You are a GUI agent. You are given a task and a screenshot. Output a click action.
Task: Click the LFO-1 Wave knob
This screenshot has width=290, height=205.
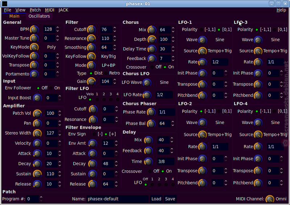(x=202, y=40)
